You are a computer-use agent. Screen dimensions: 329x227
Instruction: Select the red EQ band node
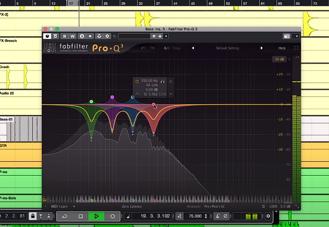[153, 104]
